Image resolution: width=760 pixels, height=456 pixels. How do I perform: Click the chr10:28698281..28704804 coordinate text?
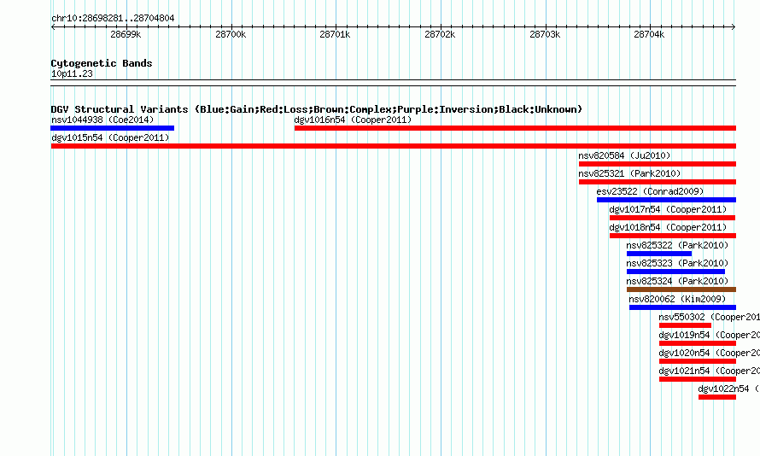(113, 18)
